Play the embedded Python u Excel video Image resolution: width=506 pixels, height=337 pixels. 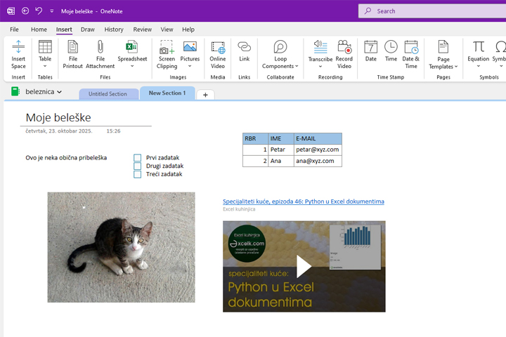304,266
